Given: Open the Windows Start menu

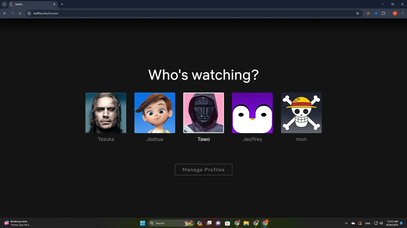Looking at the screenshot, I should point(142,223).
